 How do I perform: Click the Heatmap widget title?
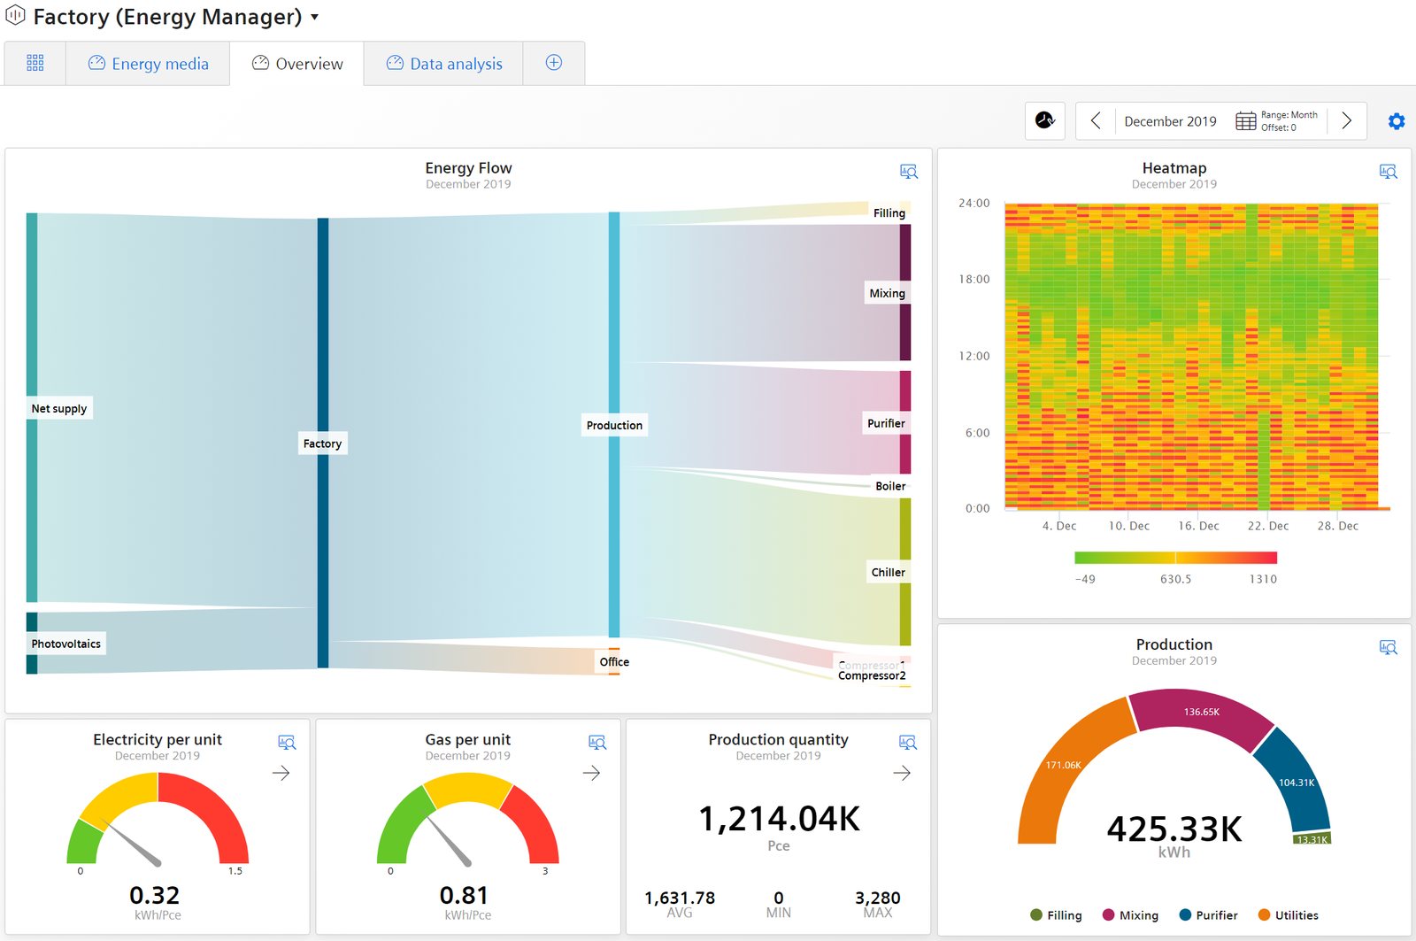pos(1174,168)
